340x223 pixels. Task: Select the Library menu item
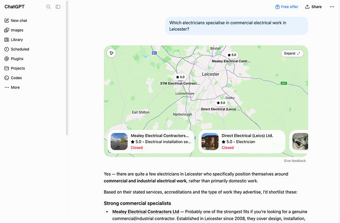(17, 40)
